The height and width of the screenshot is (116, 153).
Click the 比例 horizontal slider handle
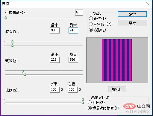[x=83, y=99]
